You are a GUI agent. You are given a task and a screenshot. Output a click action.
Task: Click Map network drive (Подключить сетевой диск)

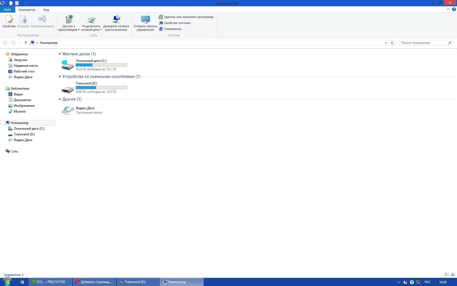coord(91,23)
